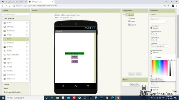Viewport: 179px width, 100px height.
Task: Select the Slider palette icon
Action: (x=4, y=59)
